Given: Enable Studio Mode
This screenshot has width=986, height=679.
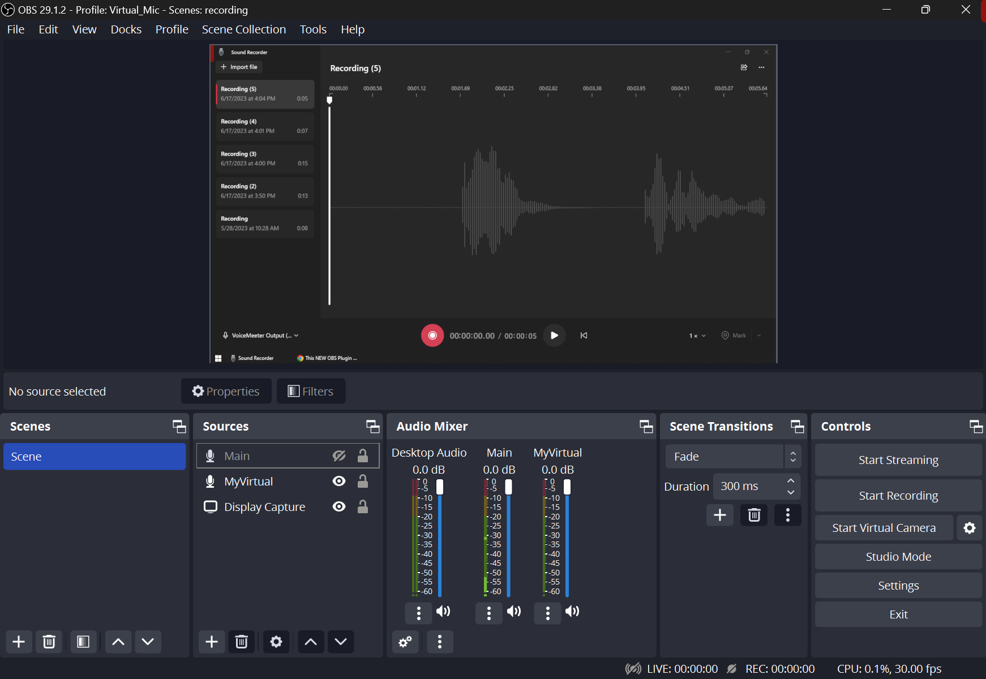Looking at the screenshot, I should (898, 557).
